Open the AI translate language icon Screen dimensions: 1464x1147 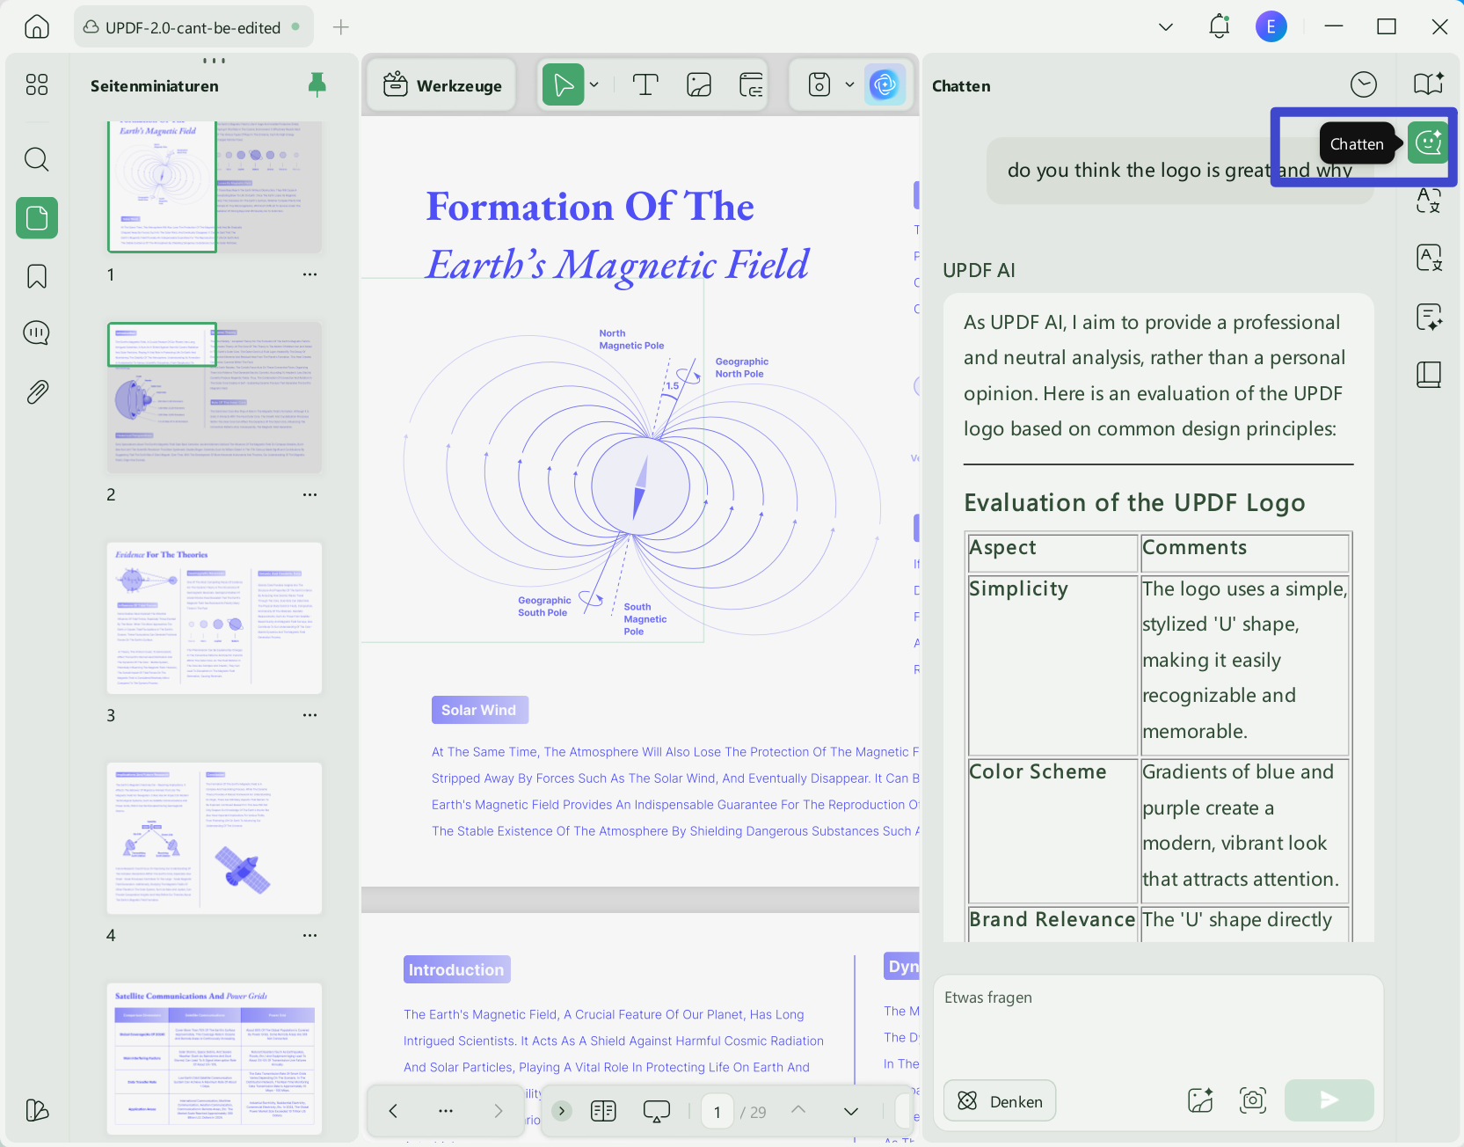[x=1429, y=201]
